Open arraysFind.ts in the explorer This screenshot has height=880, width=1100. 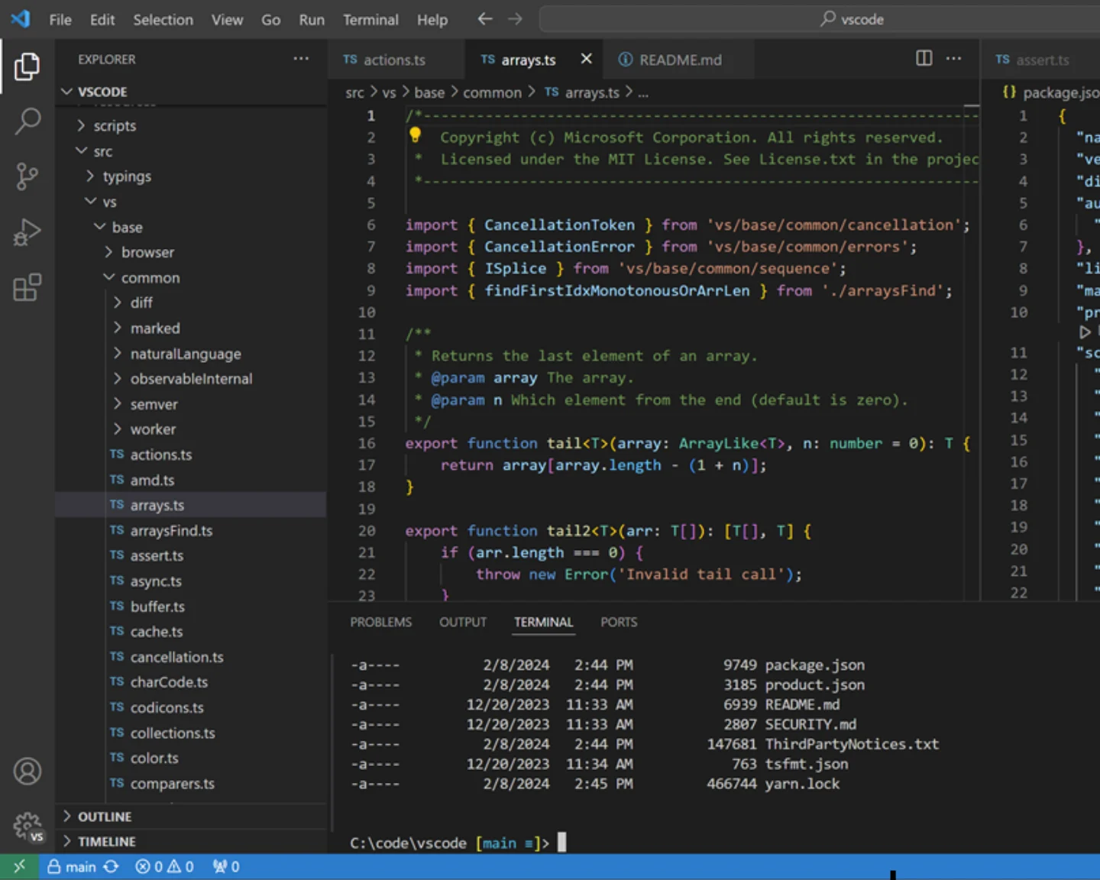point(191,530)
